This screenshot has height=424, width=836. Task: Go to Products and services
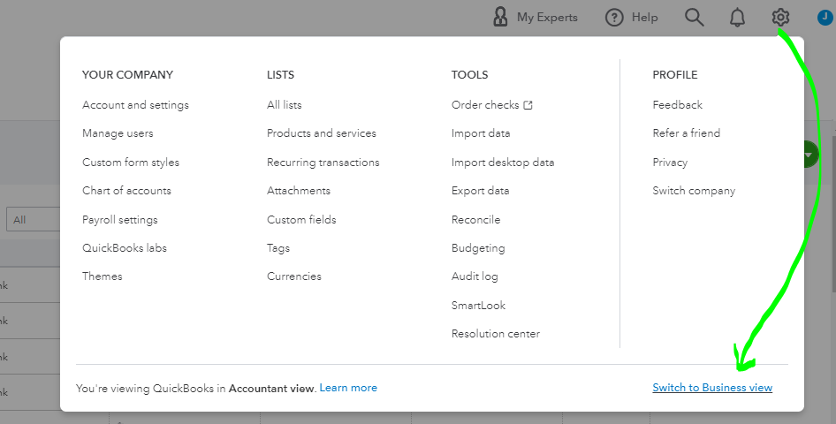tap(322, 133)
